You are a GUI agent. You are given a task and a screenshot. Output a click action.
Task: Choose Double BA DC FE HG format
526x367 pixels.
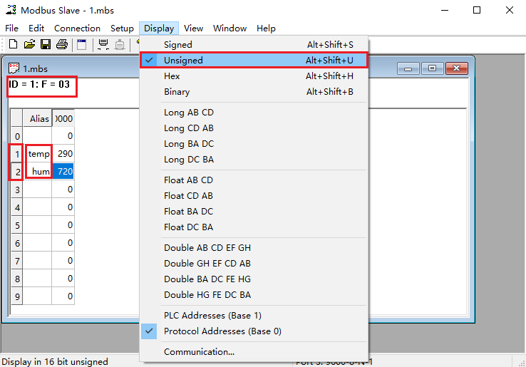[254, 279]
